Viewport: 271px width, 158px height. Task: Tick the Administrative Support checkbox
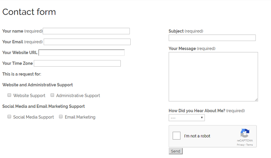point(52,95)
